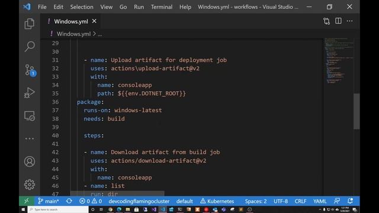Click ${{env.DOTNET_ROOT}} on line 35
The width and height of the screenshot is (379, 213).
tap(152, 93)
